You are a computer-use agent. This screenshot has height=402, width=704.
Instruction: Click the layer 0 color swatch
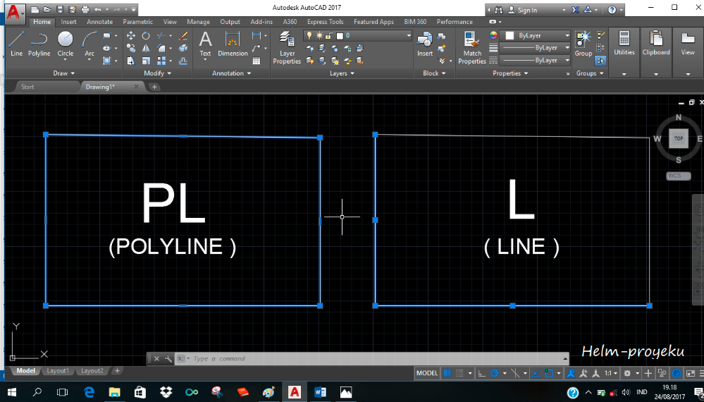pos(340,35)
